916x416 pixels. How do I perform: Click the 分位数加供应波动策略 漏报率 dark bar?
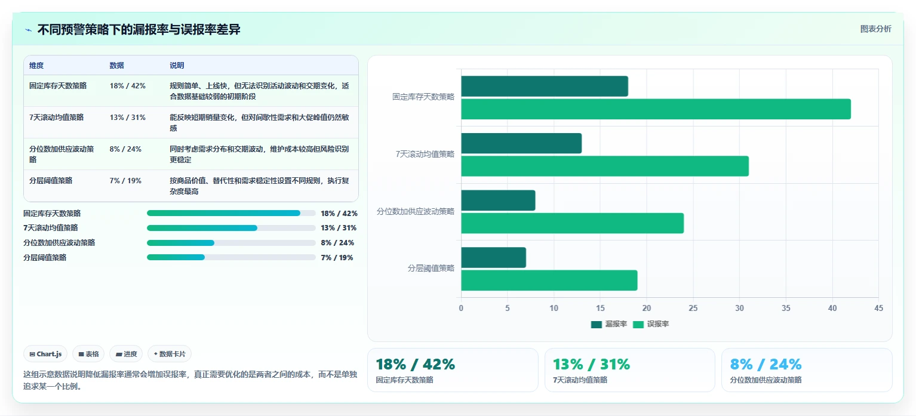click(x=498, y=200)
